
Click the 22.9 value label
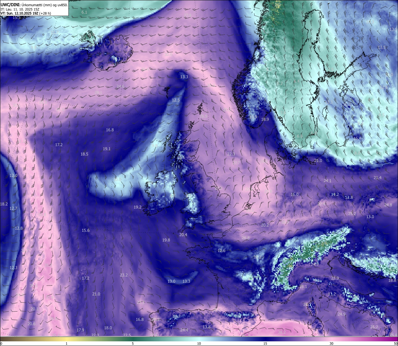click(x=335, y=278)
